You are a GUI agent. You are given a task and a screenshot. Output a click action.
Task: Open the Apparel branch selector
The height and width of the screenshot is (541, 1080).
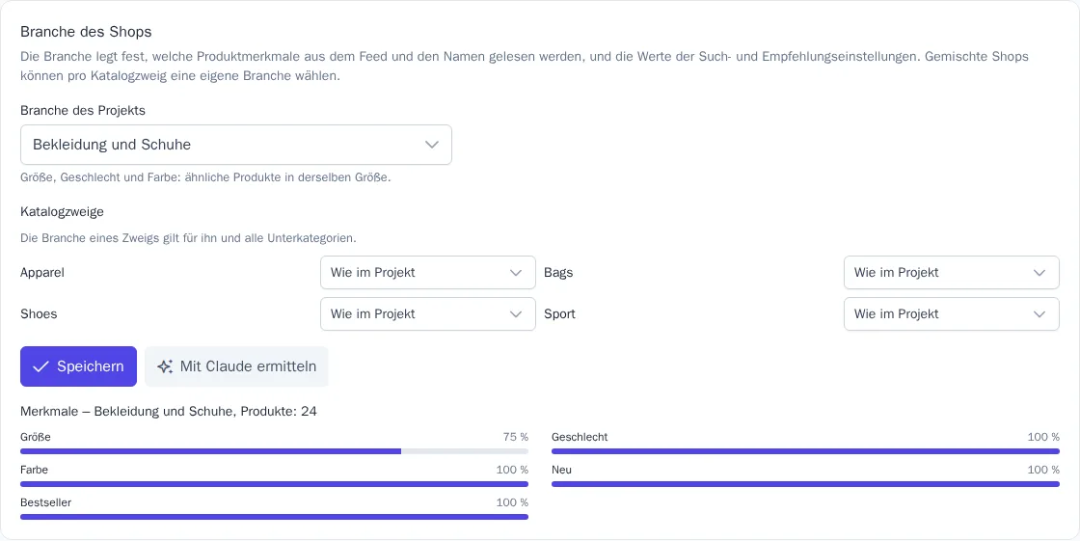click(428, 273)
